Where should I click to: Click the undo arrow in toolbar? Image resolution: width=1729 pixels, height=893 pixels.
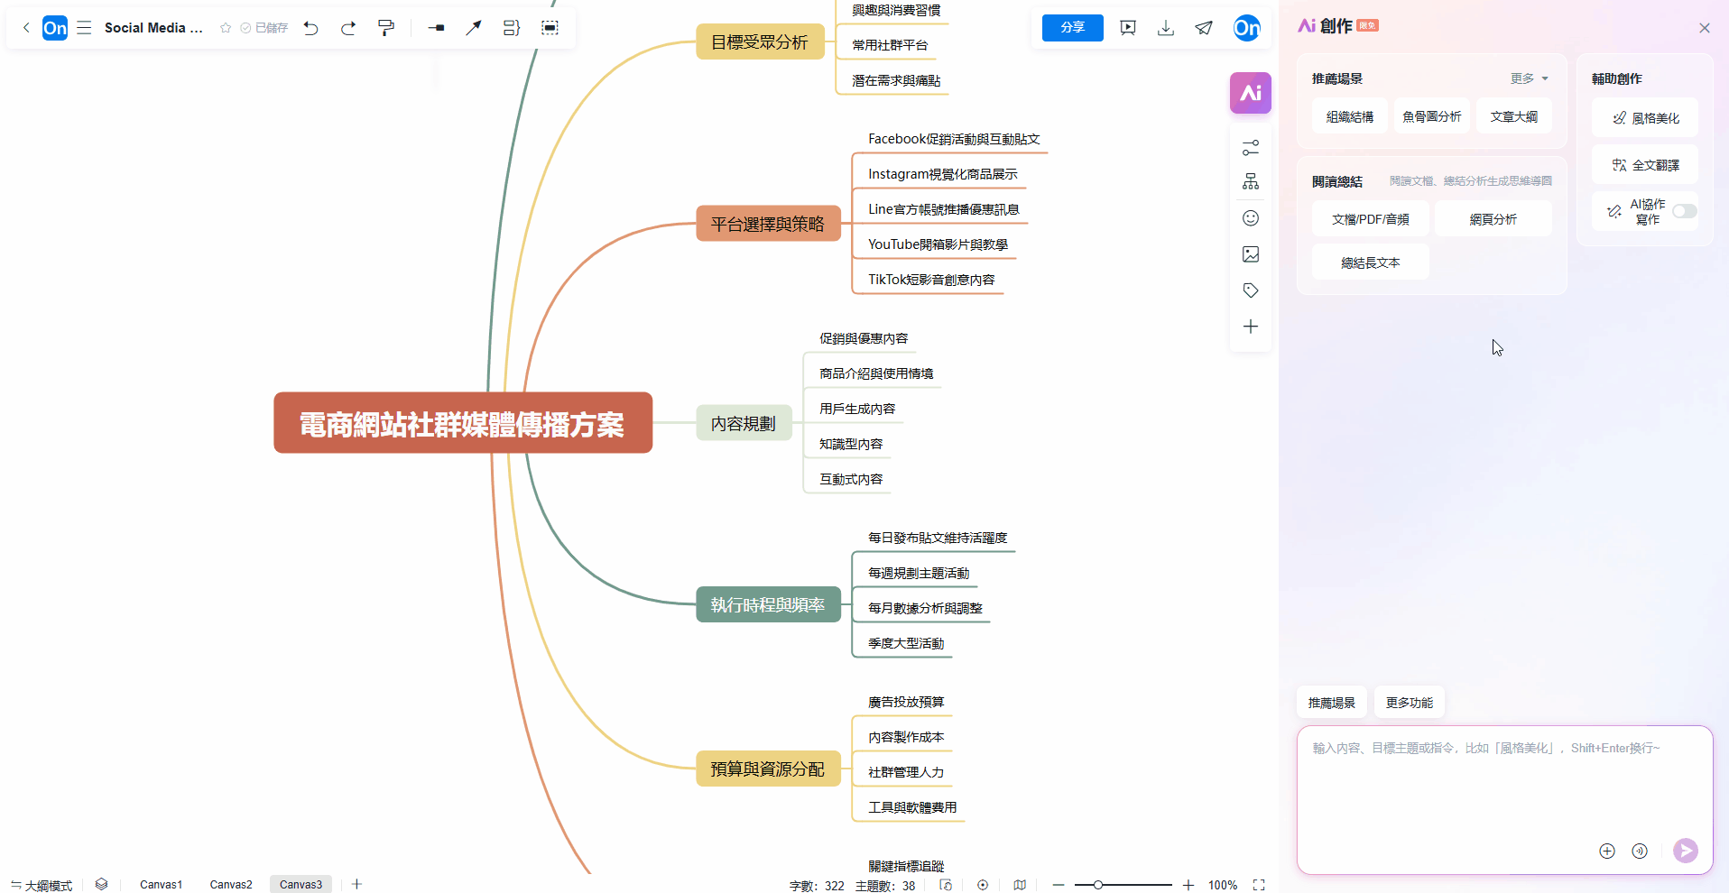coord(311,28)
